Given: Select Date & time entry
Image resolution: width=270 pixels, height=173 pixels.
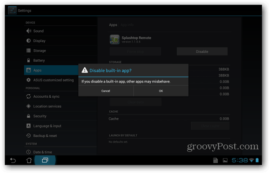Looking at the screenshot, I should coord(60,152).
